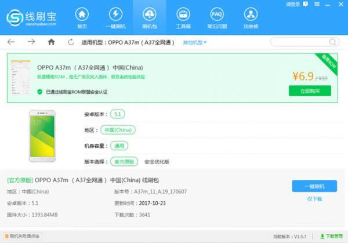Viewport: 348px width, 243px height.
Task: Click the blue 一键刷机 flash button
Action: [314, 186]
